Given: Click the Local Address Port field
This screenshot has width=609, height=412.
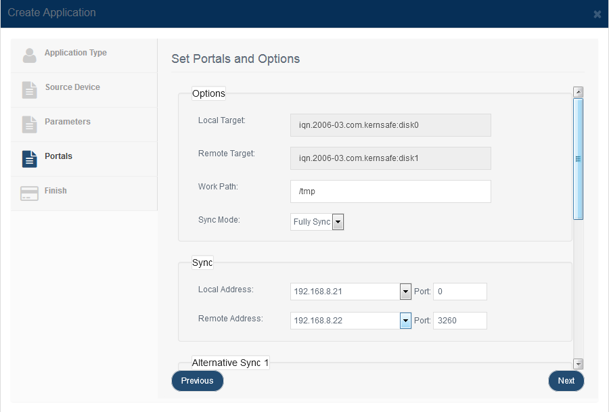Looking at the screenshot, I should pyautogui.click(x=460, y=292).
